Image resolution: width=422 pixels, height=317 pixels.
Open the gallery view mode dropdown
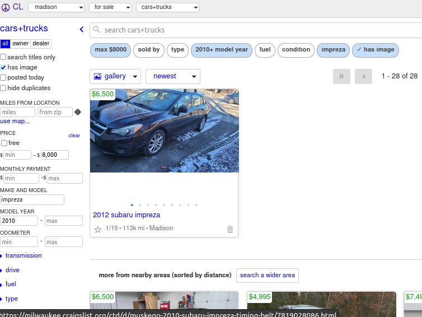click(x=115, y=77)
